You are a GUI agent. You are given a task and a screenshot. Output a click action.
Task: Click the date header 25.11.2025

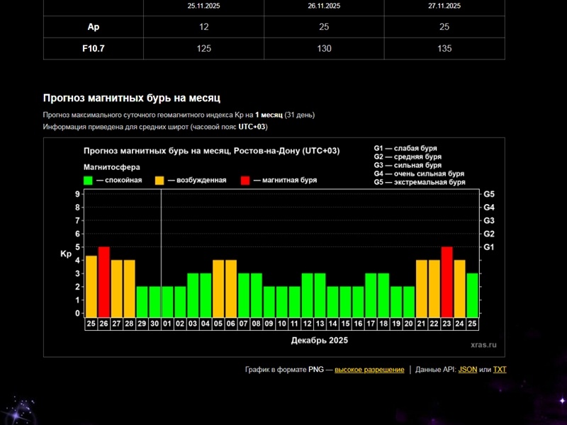click(203, 6)
